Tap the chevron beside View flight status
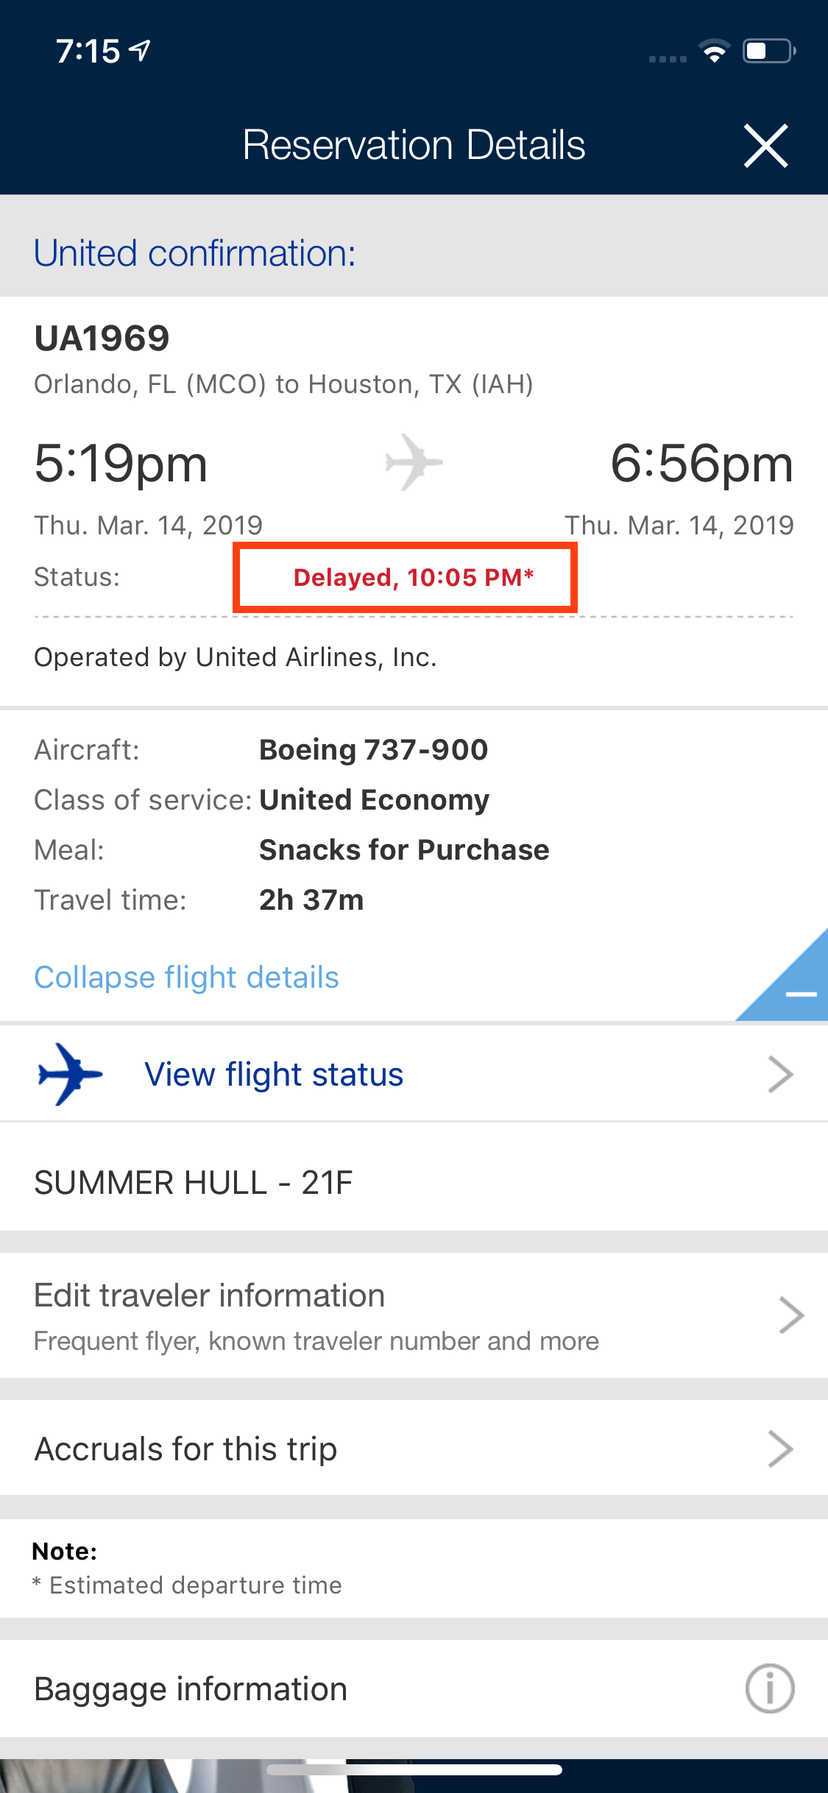This screenshot has width=828, height=1793. point(780,1075)
